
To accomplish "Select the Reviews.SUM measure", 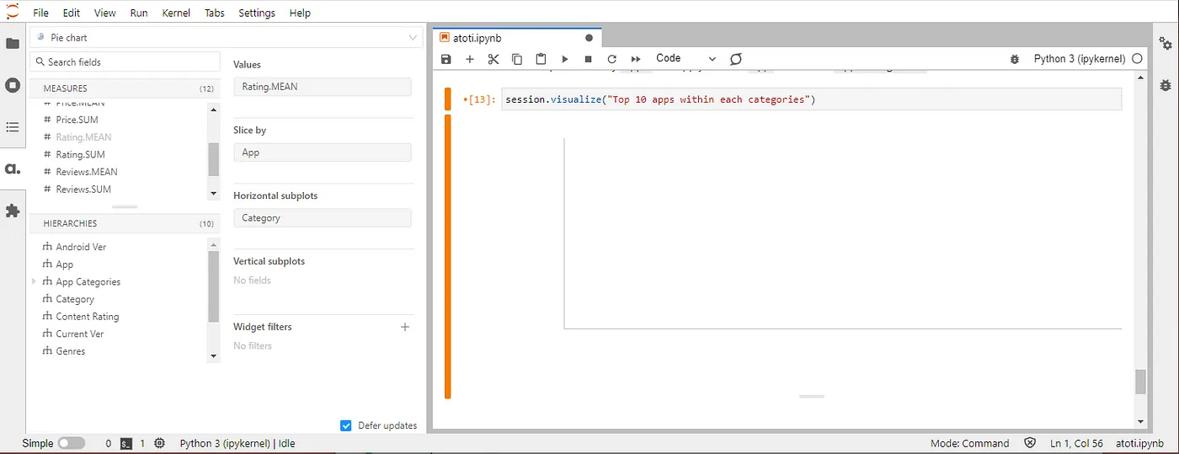I will [83, 190].
